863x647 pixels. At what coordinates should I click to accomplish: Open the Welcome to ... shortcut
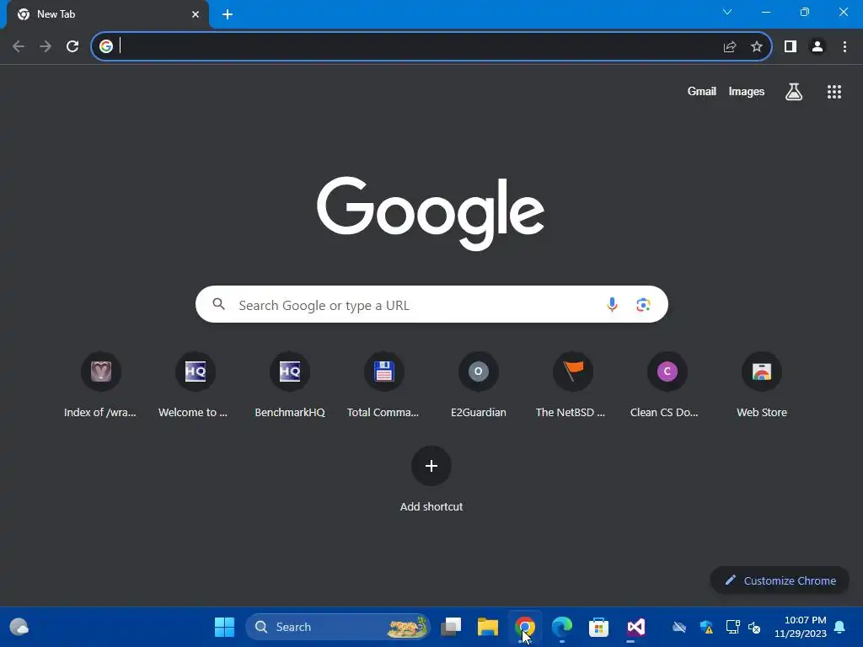195,385
